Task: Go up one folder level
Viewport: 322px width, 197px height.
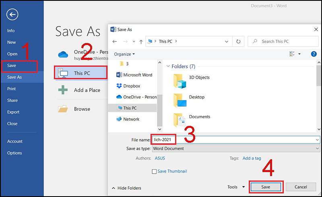Action: (x=141, y=42)
